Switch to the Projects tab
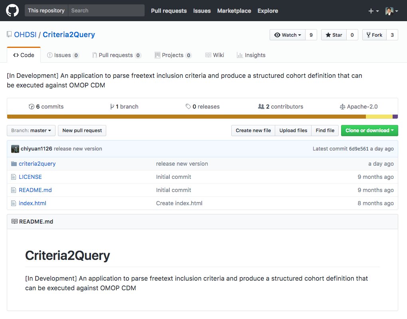The image size is (407, 319). (x=173, y=55)
